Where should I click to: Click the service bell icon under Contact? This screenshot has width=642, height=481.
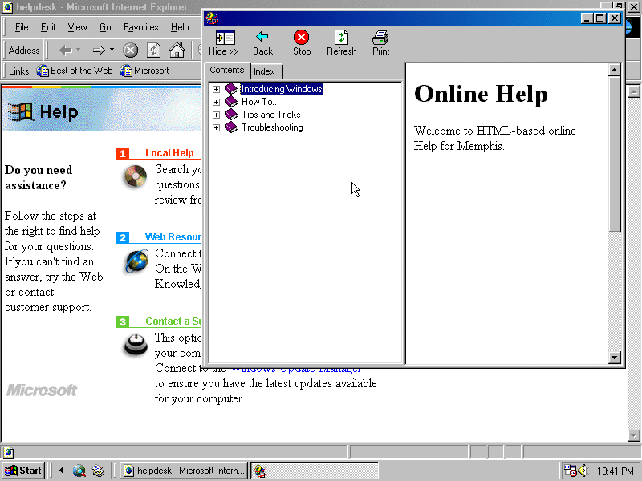(136, 345)
